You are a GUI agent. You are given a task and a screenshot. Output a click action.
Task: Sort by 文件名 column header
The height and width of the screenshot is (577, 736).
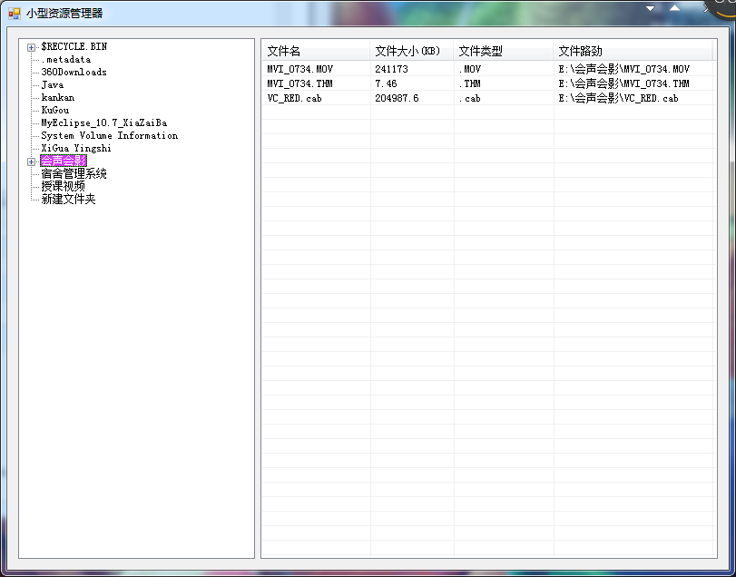pos(316,51)
